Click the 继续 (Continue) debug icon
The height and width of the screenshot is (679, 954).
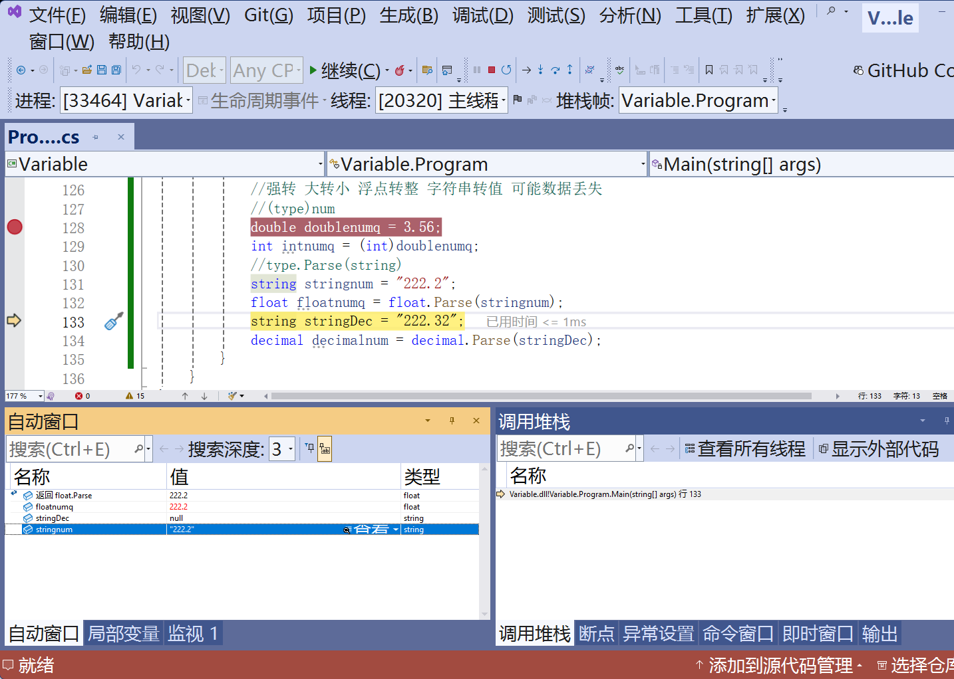click(x=313, y=70)
